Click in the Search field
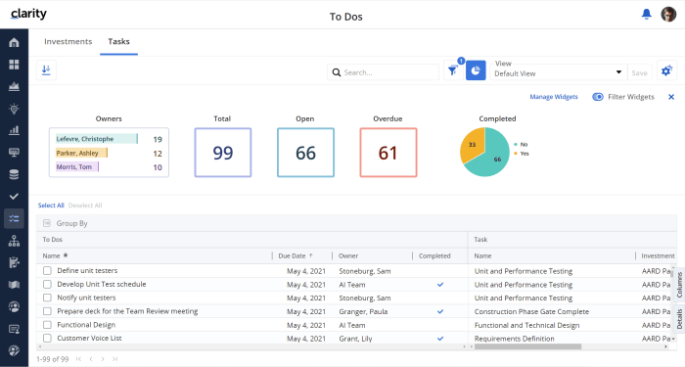The image size is (685, 367). point(384,72)
